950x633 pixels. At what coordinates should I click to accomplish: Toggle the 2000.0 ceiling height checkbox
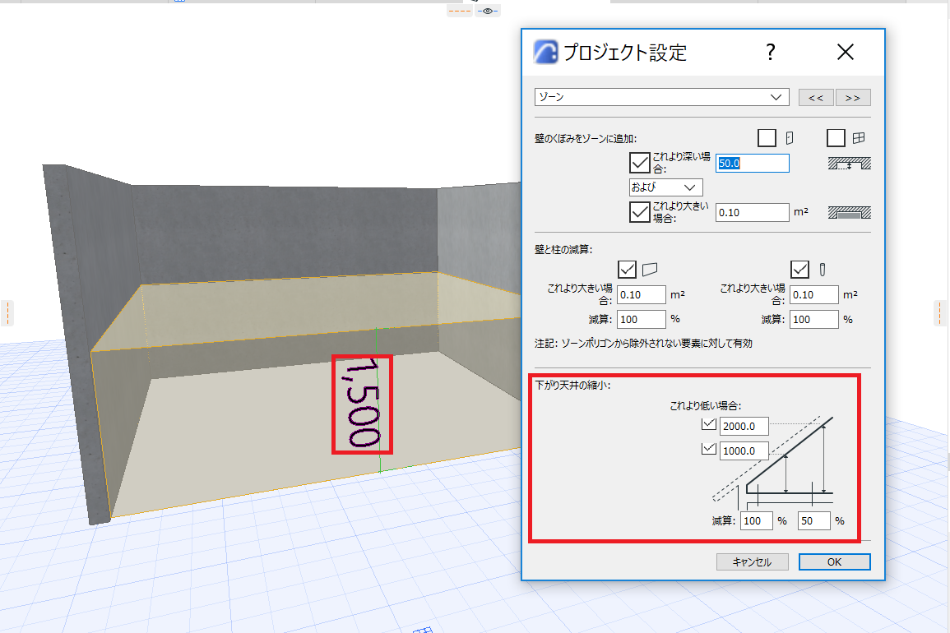pos(709,425)
